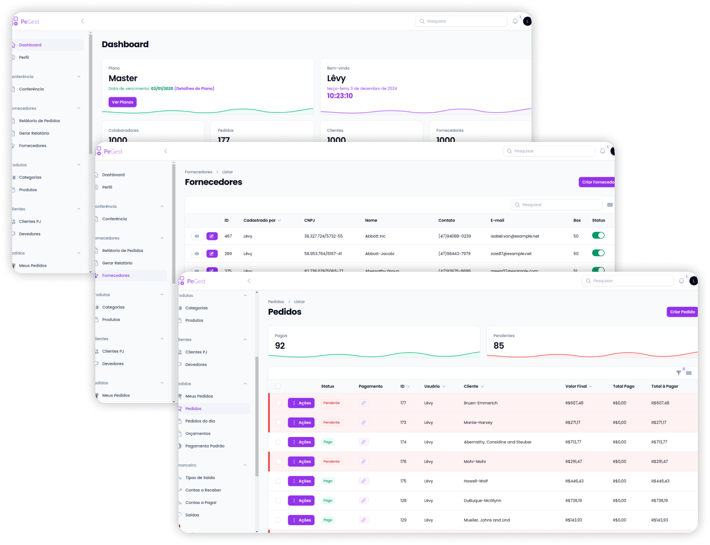Click the Pesquisar field in the Fornecedores table
710x545 pixels.
pyautogui.click(x=557, y=205)
